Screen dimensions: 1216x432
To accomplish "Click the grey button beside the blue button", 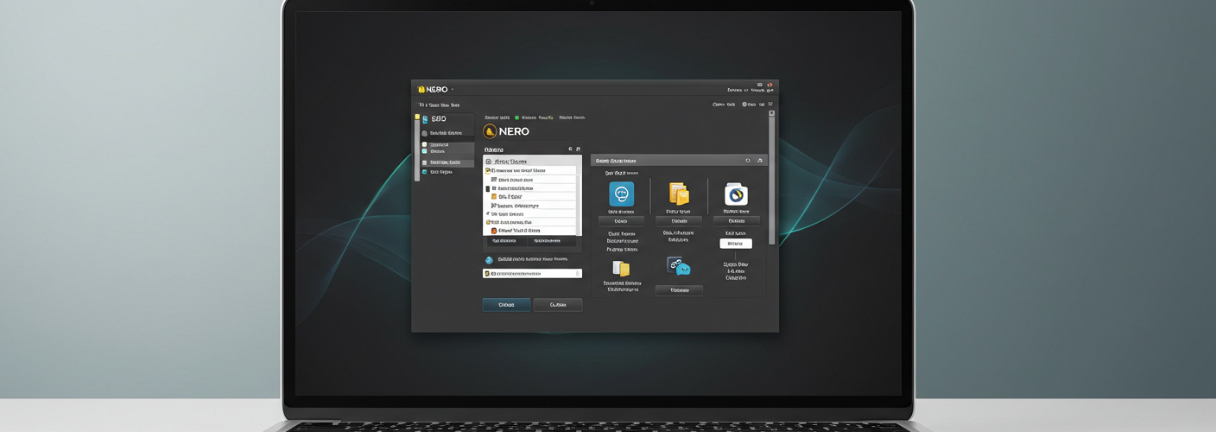I will (x=558, y=305).
